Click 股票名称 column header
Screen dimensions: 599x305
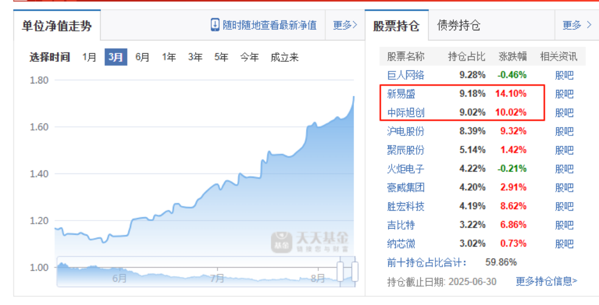pyautogui.click(x=406, y=56)
